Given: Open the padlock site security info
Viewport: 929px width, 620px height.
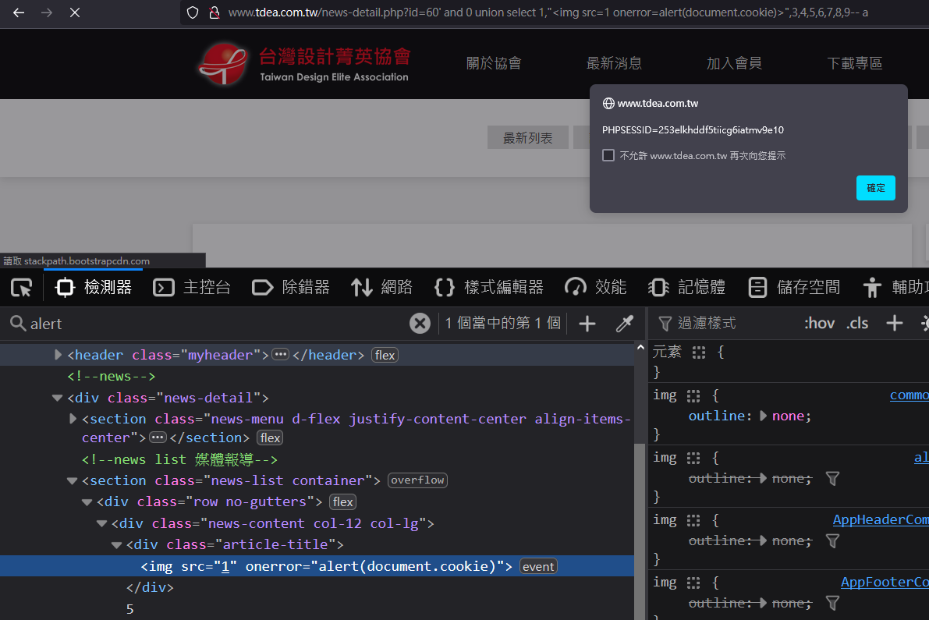Looking at the screenshot, I should coord(215,12).
